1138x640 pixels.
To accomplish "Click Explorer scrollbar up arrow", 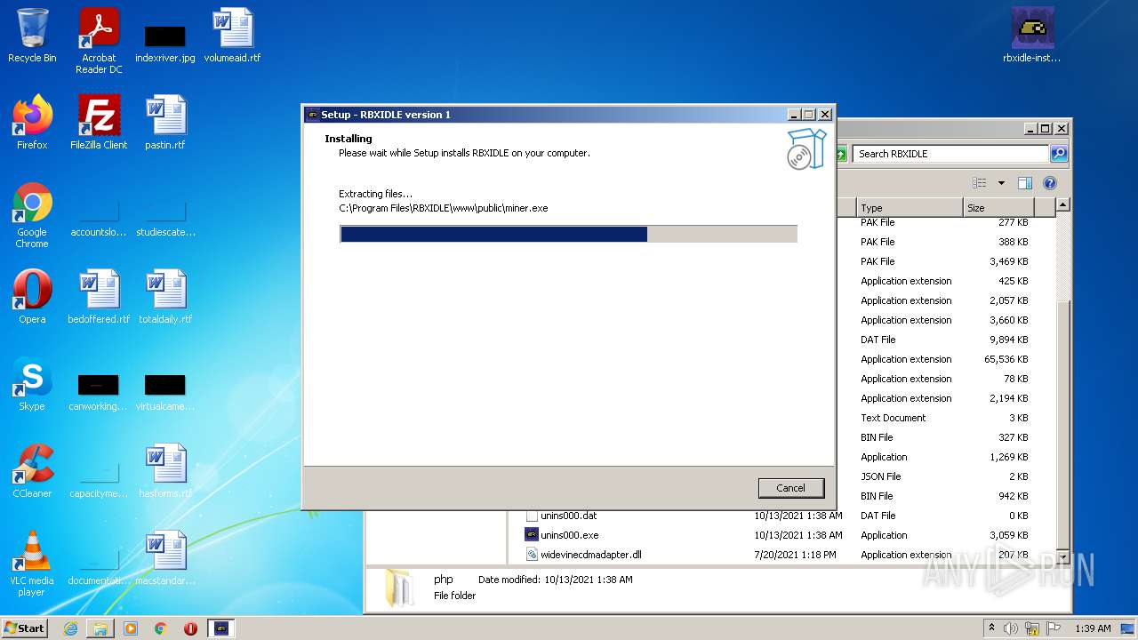I will click(x=1062, y=205).
